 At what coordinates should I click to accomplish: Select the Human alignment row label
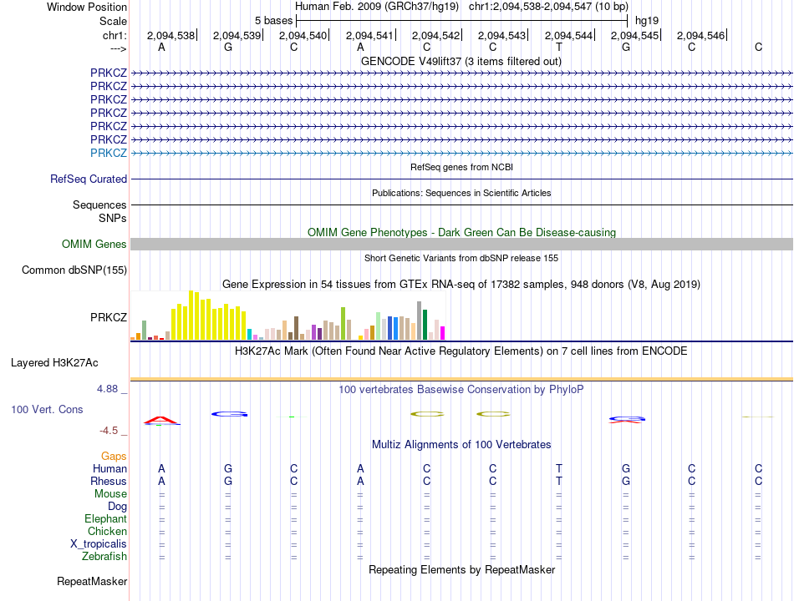pos(109,469)
